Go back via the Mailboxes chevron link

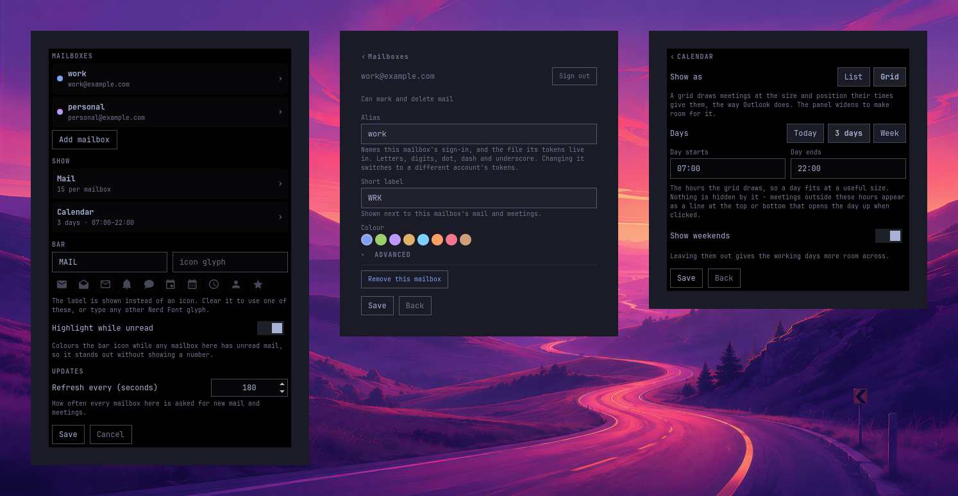coord(385,57)
